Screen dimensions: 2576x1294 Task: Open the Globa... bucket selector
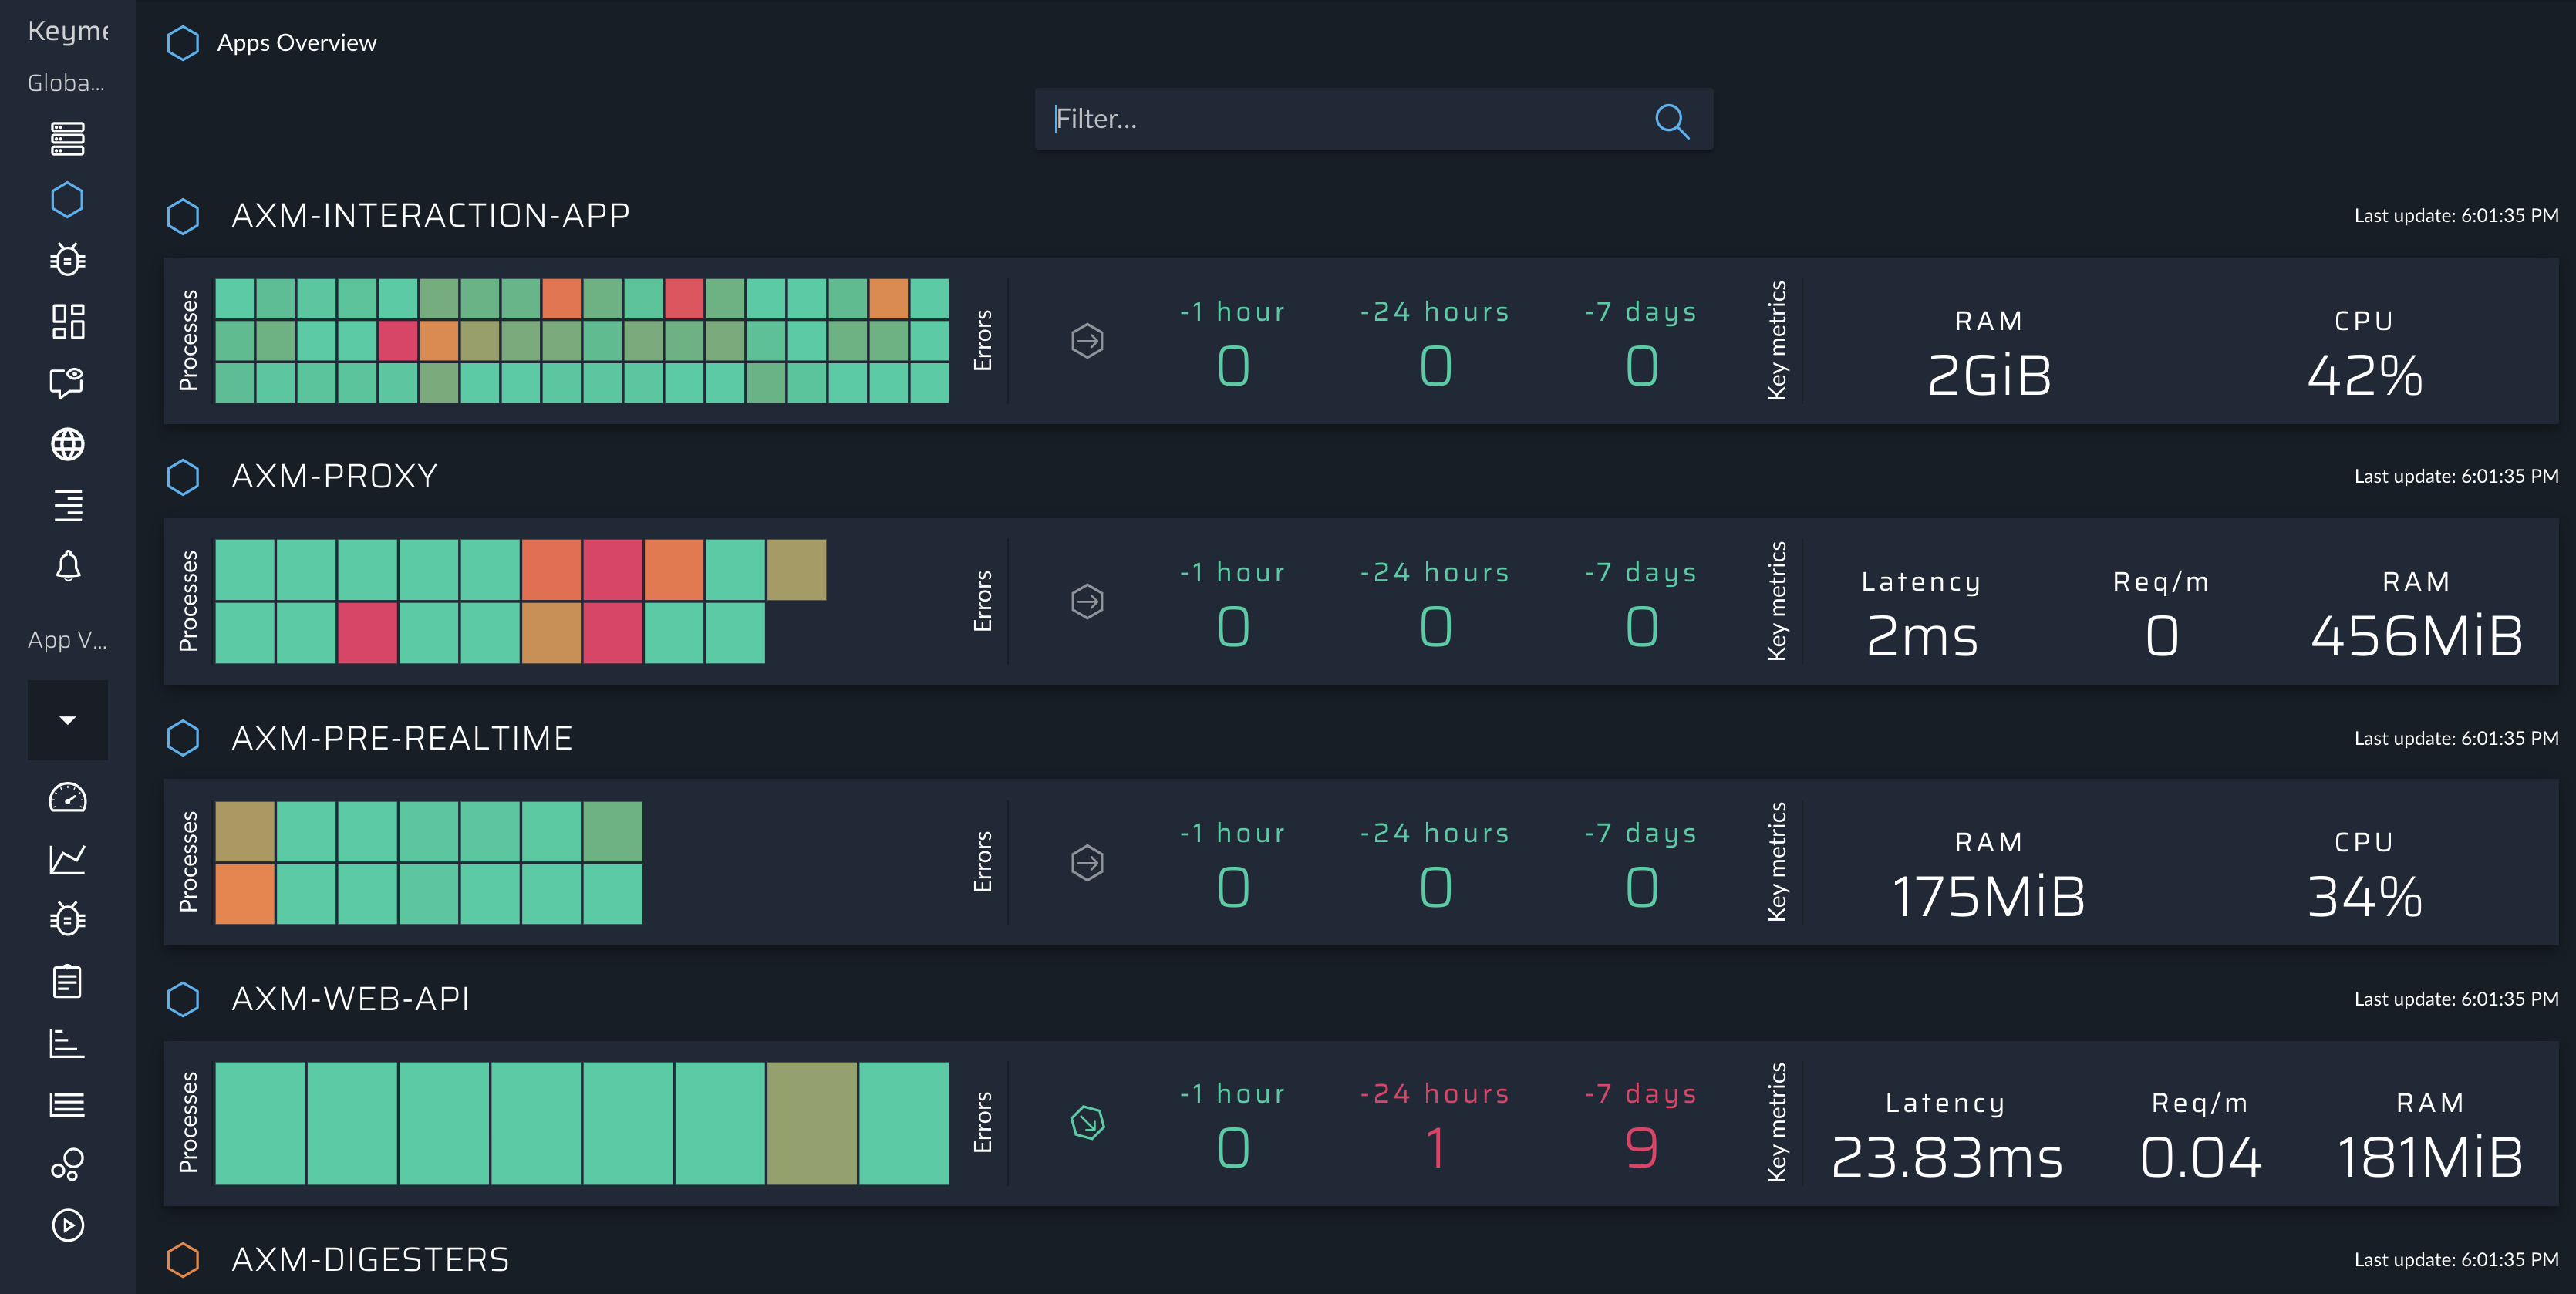66,83
